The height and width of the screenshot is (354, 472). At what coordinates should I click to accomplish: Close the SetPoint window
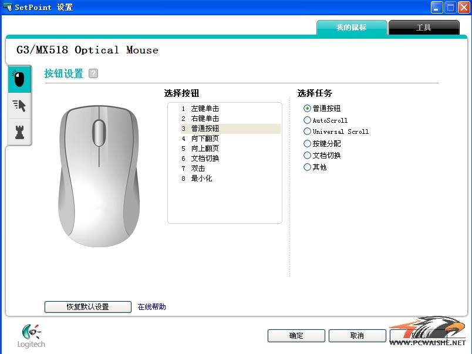coord(464,7)
